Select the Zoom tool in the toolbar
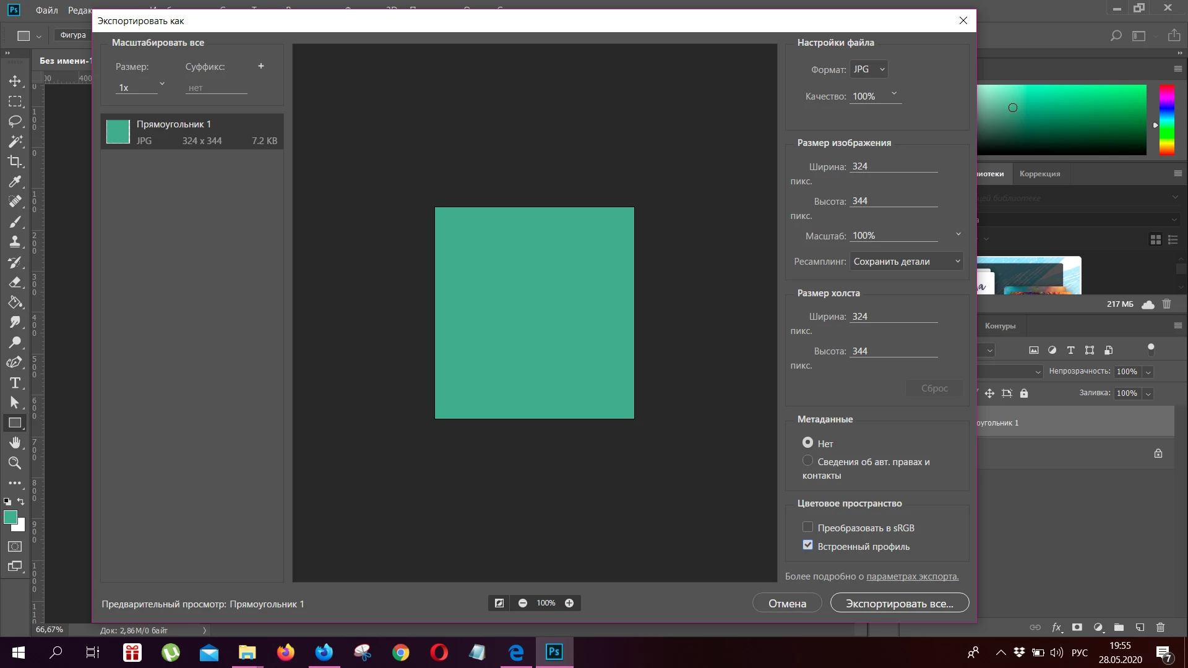 point(15,463)
